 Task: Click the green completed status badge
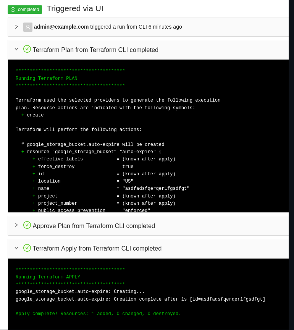(x=25, y=10)
